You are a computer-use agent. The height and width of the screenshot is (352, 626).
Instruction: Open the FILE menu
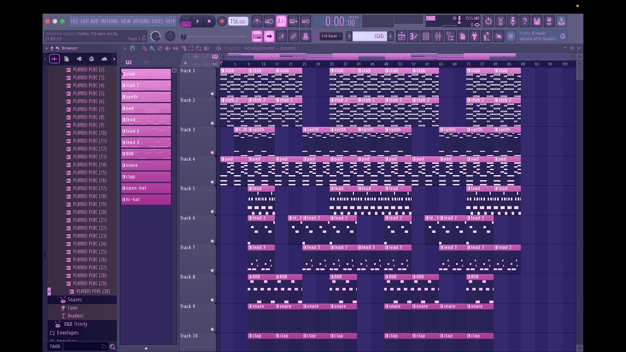pyautogui.click(x=74, y=22)
